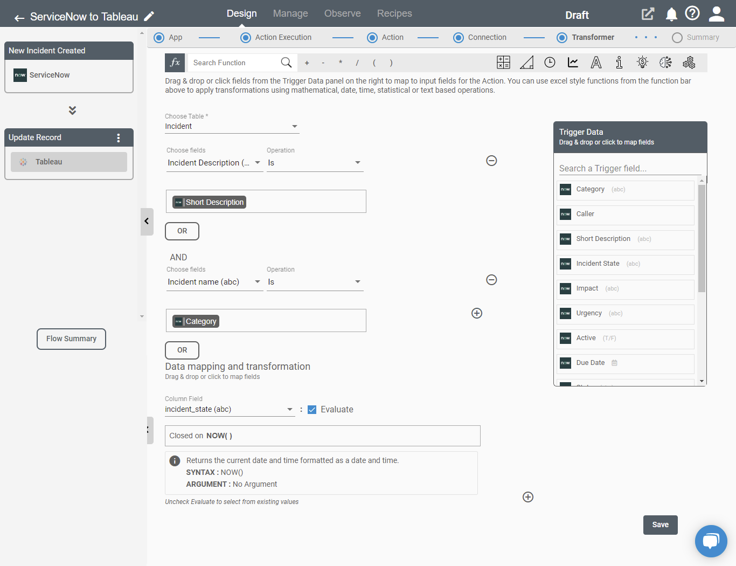Switch to Design tab
Screen dimensions: 736x566
[242, 13]
